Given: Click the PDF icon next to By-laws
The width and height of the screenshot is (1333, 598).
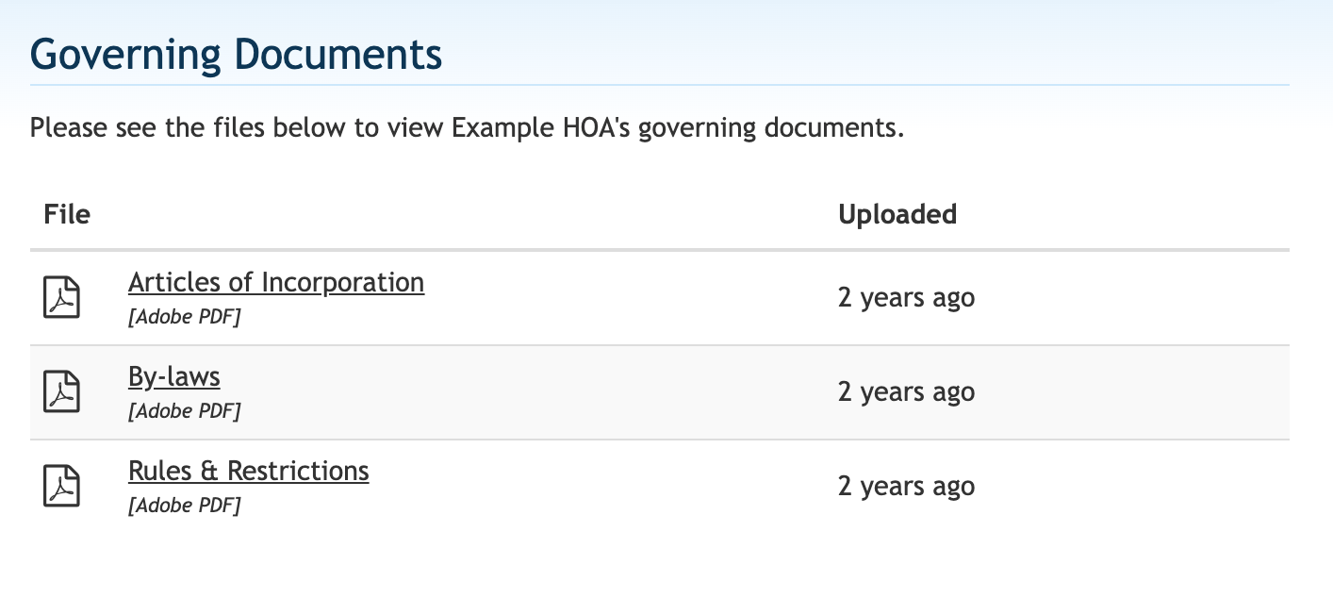Looking at the screenshot, I should point(62,392).
